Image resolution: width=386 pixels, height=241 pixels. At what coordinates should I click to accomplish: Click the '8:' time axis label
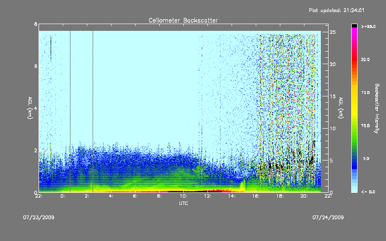click(160, 196)
